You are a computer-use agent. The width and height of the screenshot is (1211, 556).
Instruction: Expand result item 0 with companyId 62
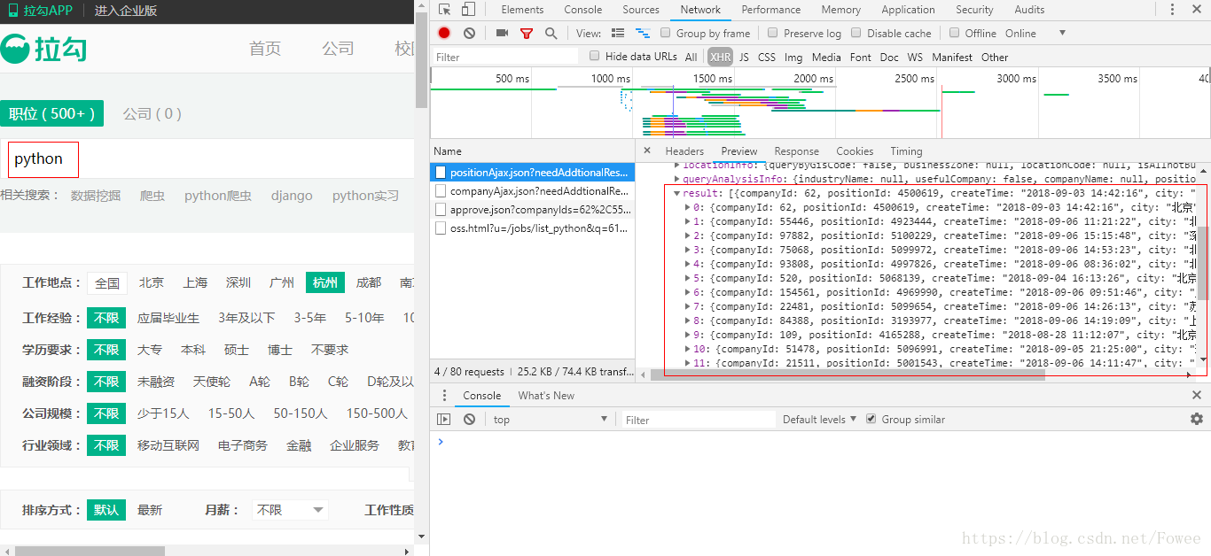pos(689,207)
